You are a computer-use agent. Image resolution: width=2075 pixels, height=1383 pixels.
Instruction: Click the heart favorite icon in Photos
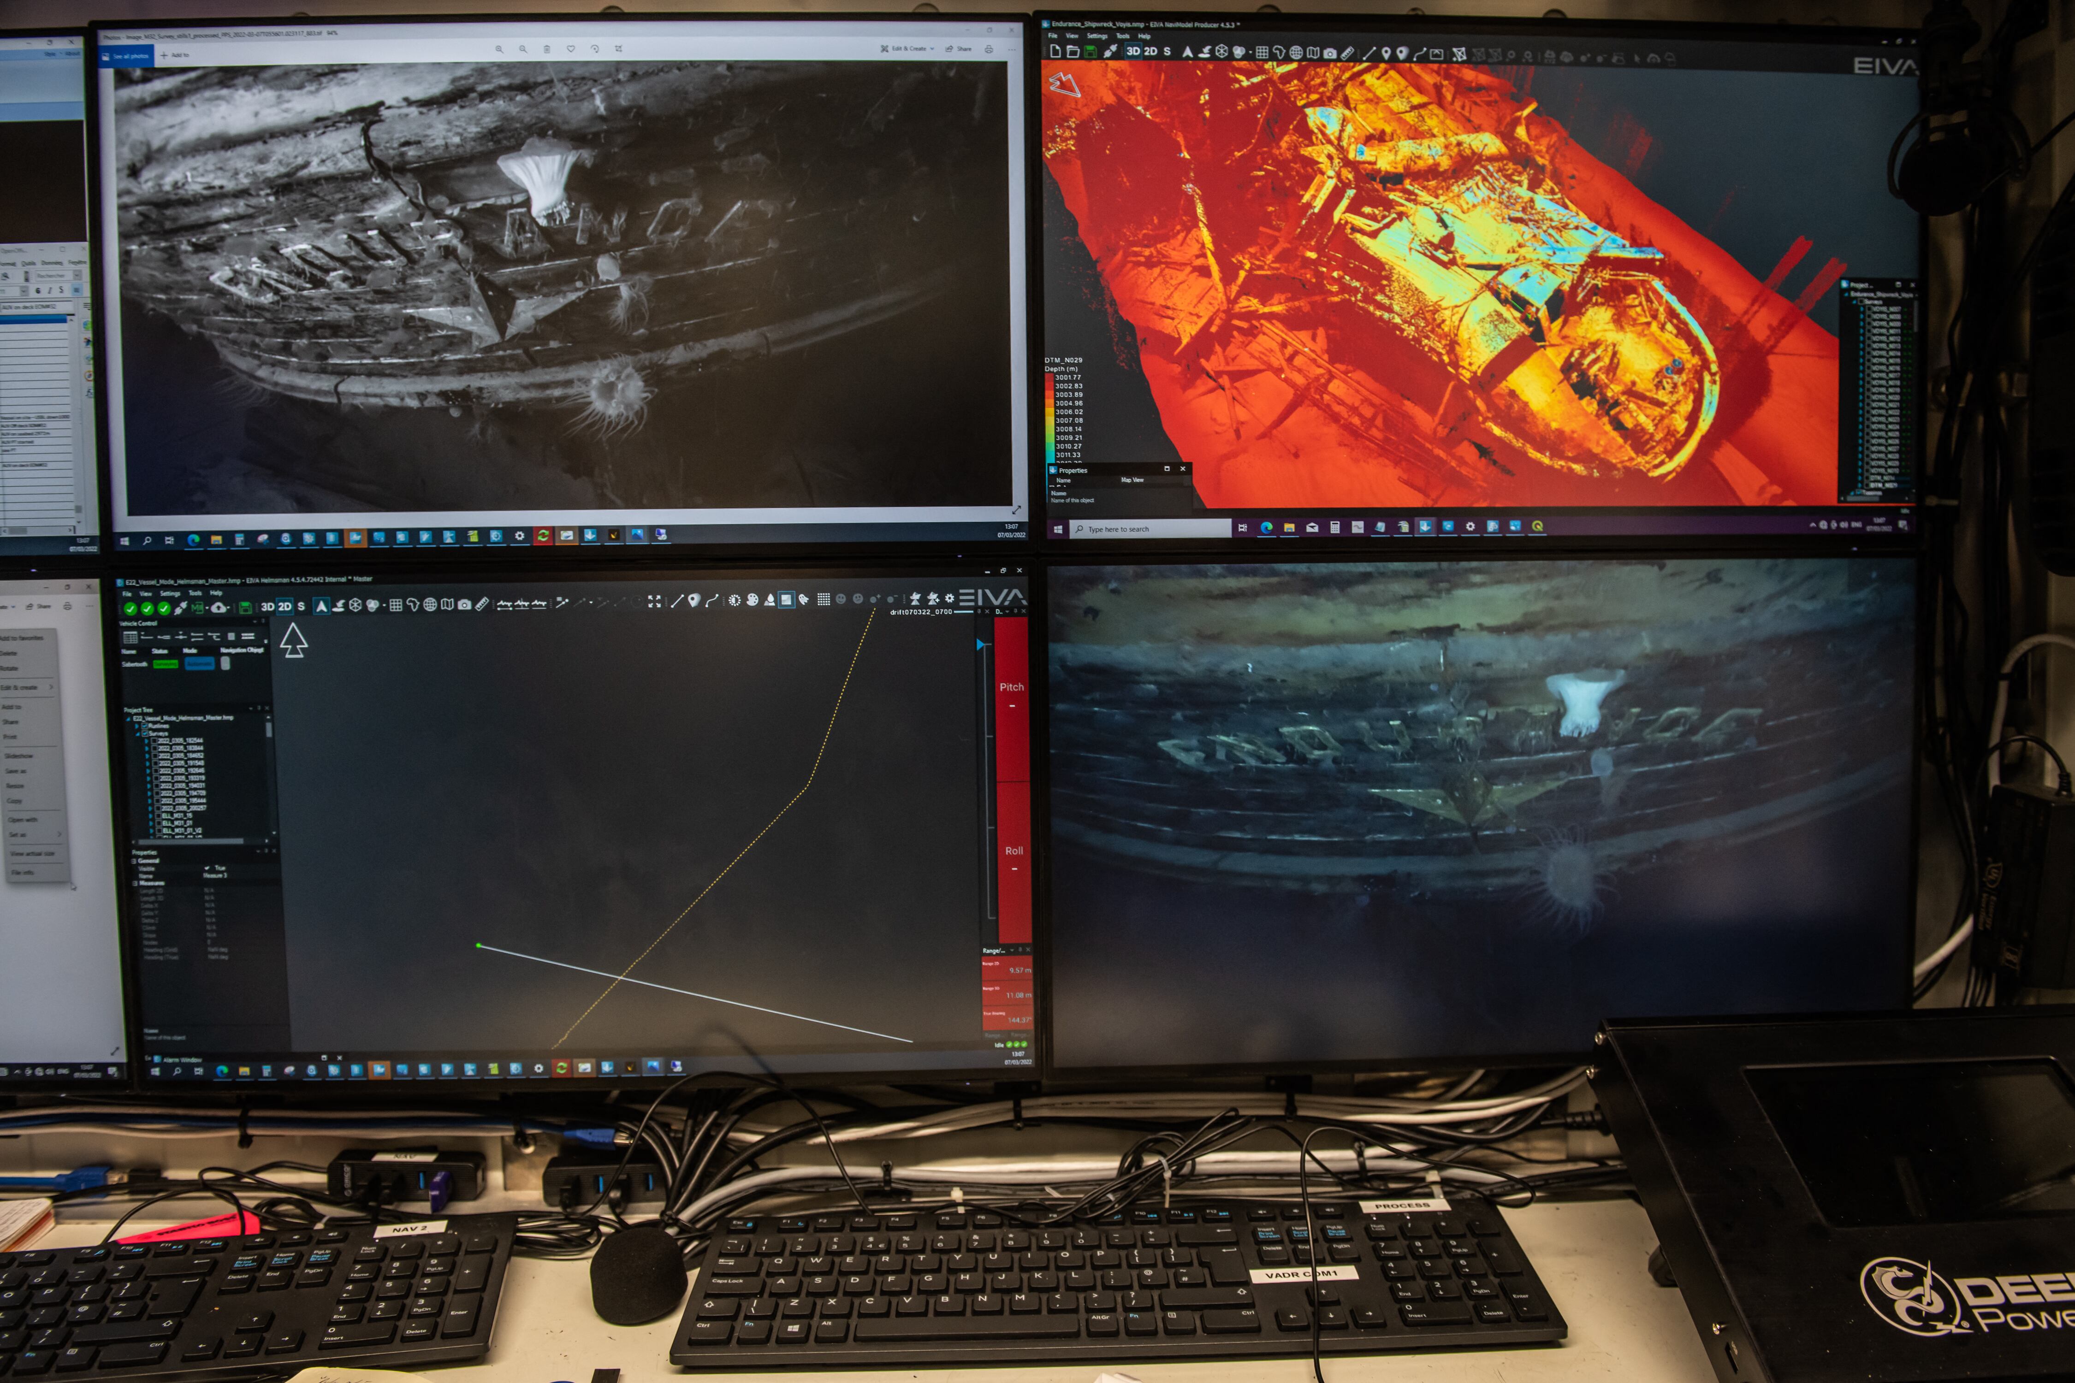click(570, 49)
